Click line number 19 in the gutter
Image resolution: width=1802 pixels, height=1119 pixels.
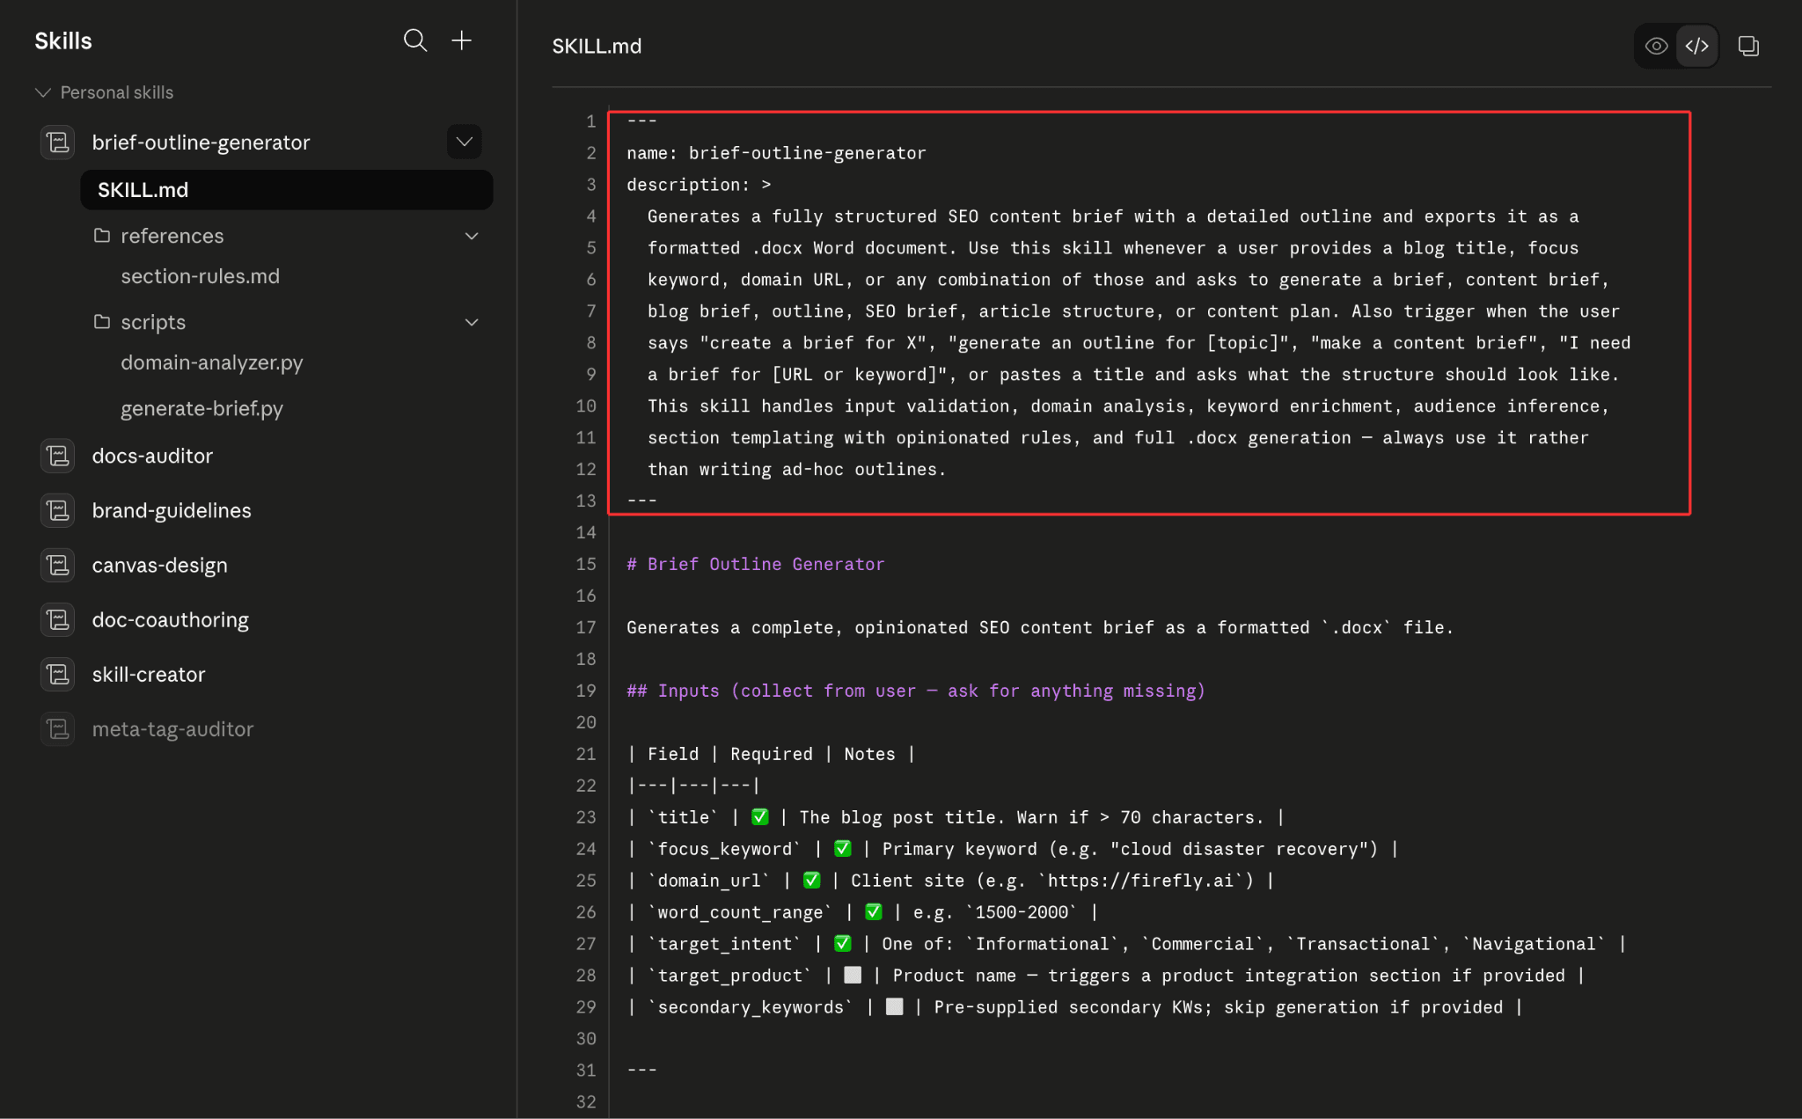[586, 691]
